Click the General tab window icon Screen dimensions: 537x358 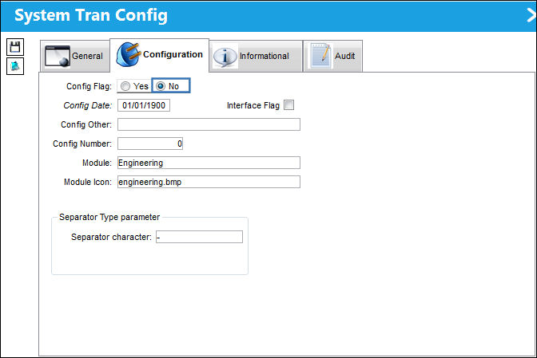coord(58,57)
